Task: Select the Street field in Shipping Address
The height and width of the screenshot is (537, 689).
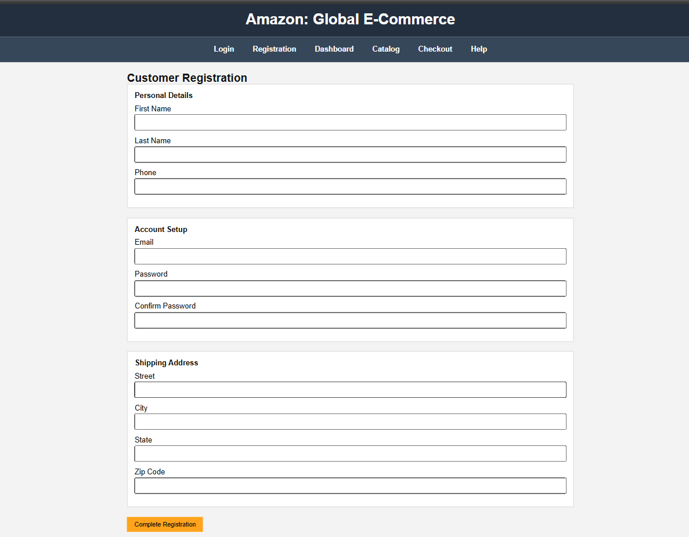Action: coord(350,389)
